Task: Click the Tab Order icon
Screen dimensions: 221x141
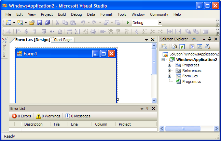Action: click(206, 31)
